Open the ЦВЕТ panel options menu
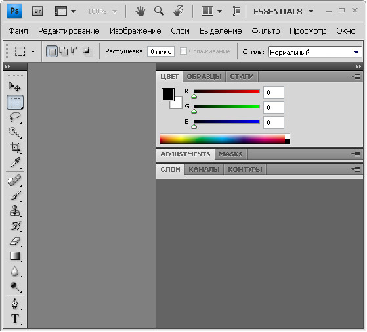The height and width of the screenshot is (332, 367). coord(356,77)
